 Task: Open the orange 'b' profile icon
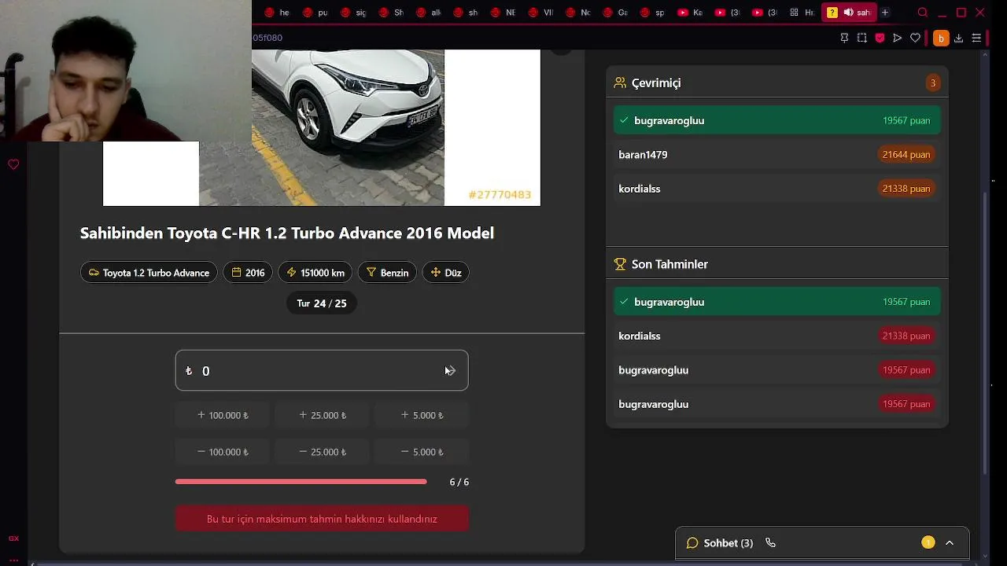coord(941,38)
